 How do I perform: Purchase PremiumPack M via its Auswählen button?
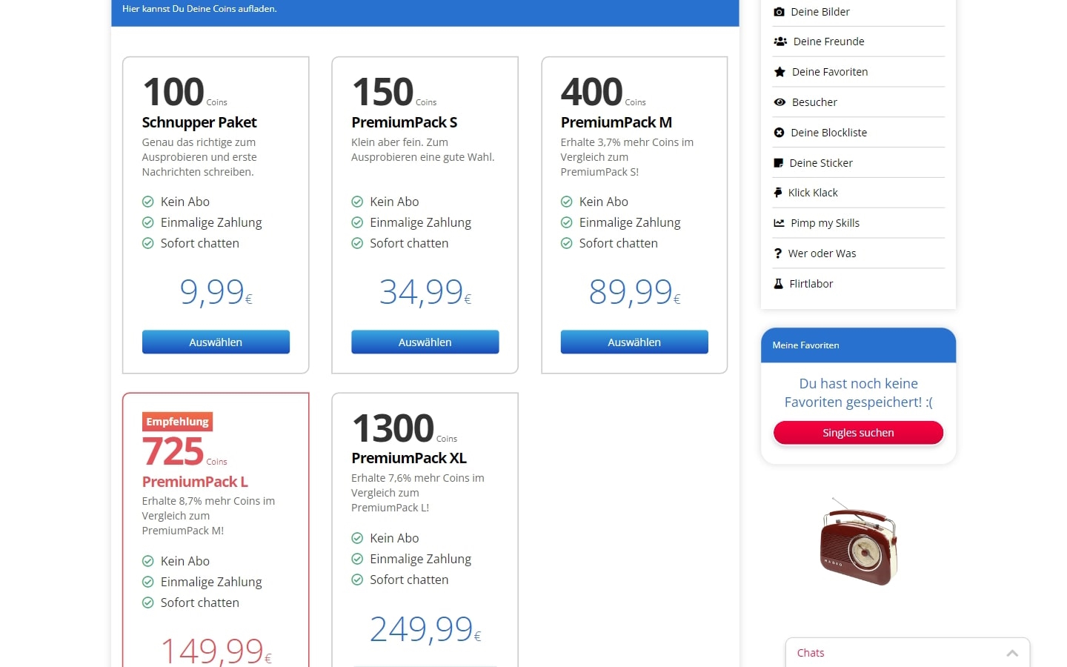pyautogui.click(x=634, y=342)
